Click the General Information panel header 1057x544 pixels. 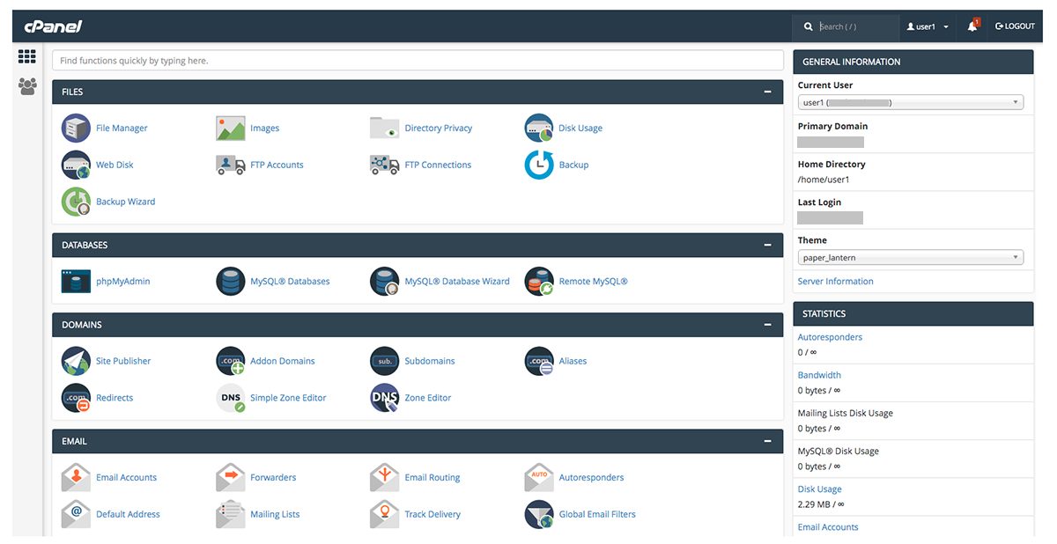913,62
